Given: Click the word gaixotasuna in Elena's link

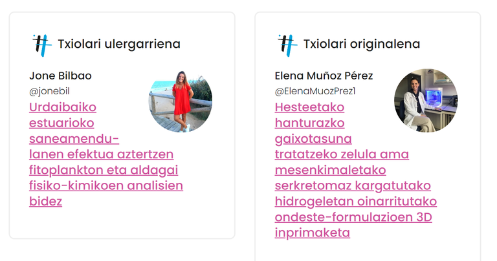Looking at the screenshot, I should coord(313,139).
